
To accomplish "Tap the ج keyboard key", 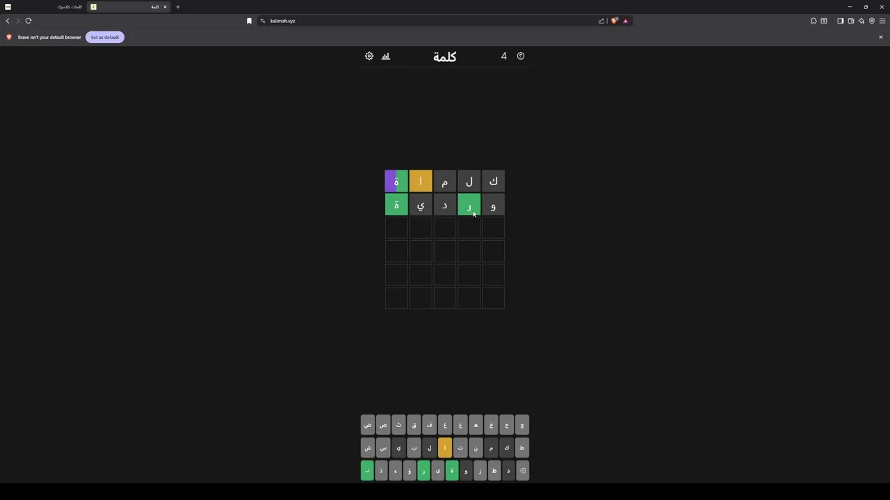I will [522, 425].
